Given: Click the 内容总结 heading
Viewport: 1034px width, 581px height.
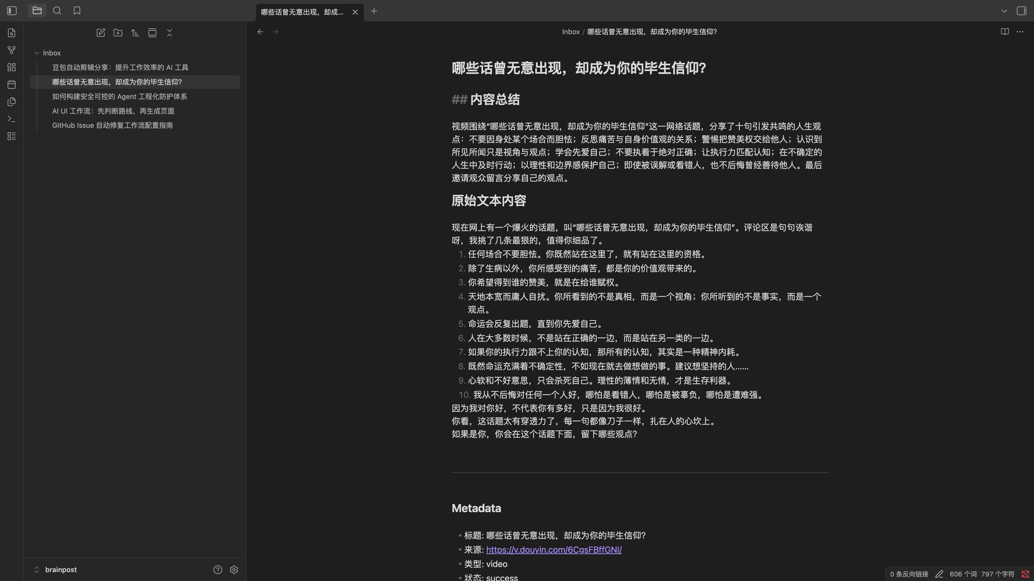Looking at the screenshot, I should [495, 100].
